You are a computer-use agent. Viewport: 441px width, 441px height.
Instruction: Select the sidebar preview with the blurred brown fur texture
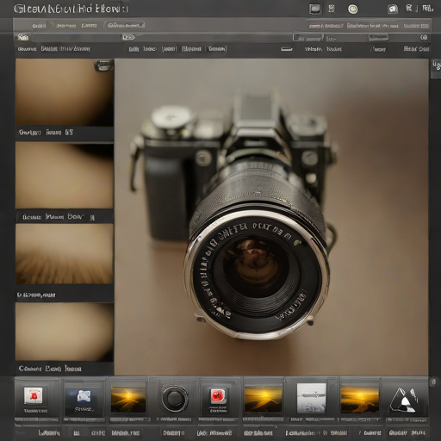click(65, 254)
